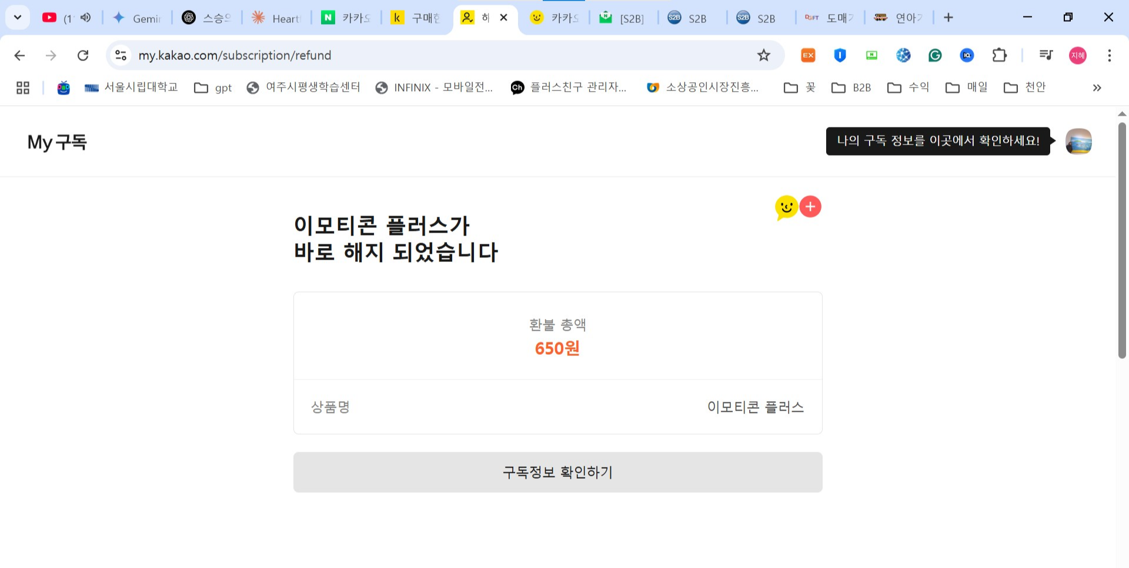Close the active Kakao subscription tab
This screenshot has height=568, width=1129.
(503, 18)
